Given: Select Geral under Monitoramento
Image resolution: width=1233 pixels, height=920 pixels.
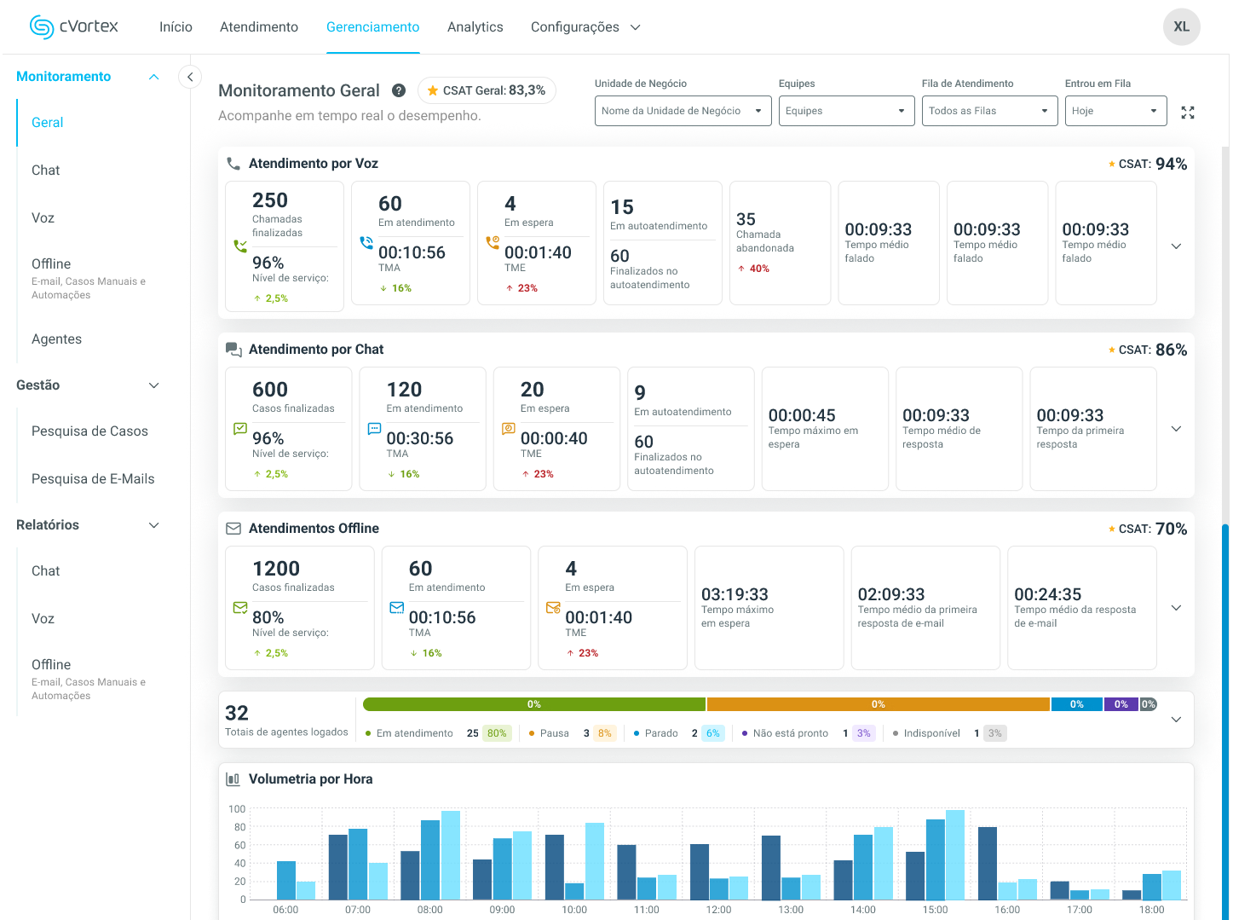Looking at the screenshot, I should [48, 123].
